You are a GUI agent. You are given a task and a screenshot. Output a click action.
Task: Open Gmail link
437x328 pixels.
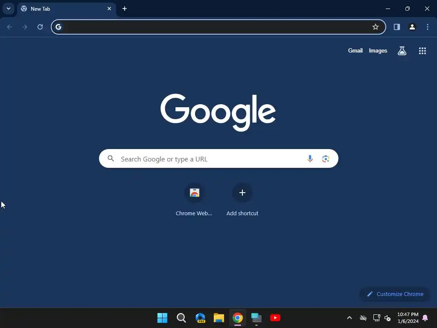355,50
